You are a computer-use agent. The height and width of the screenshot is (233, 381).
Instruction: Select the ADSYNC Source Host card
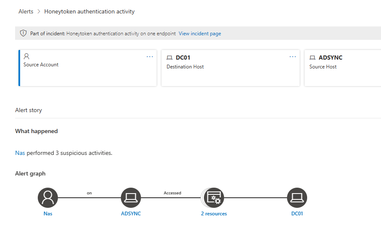coord(343,68)
